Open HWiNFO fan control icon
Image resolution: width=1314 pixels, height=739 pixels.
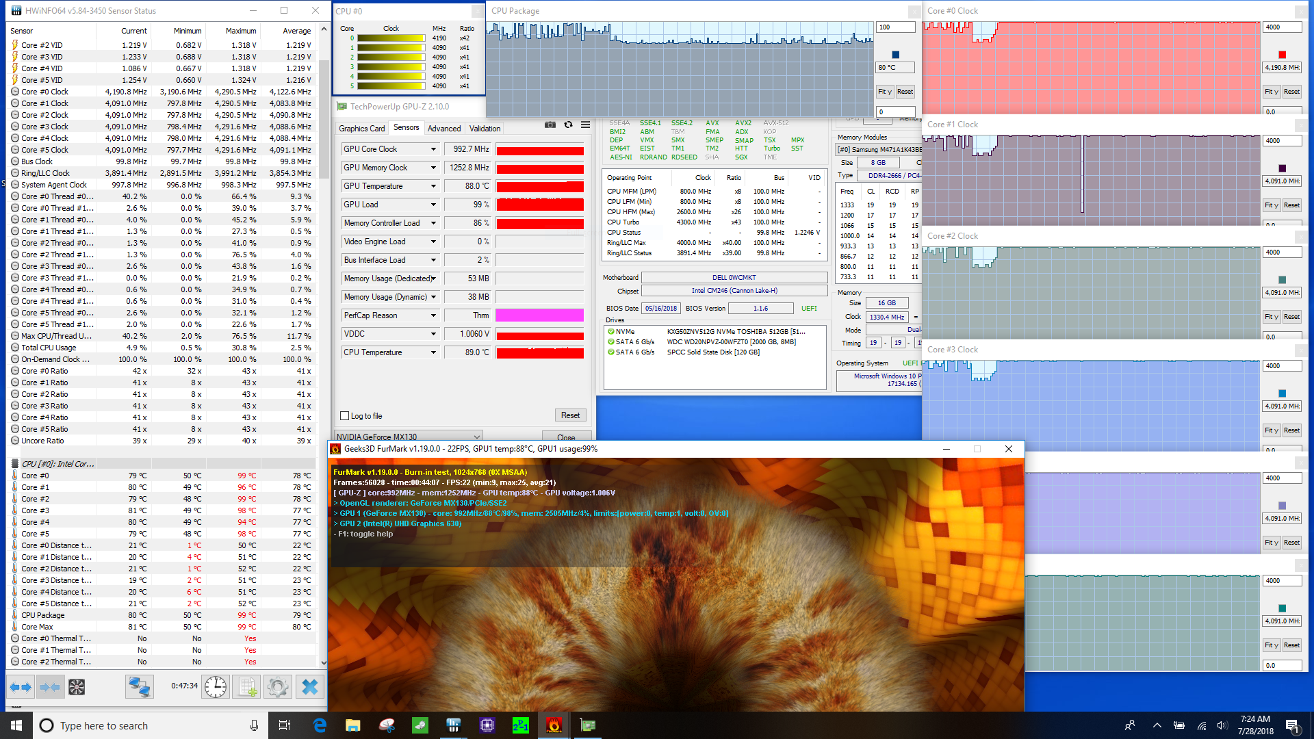(x=77, y=686)
